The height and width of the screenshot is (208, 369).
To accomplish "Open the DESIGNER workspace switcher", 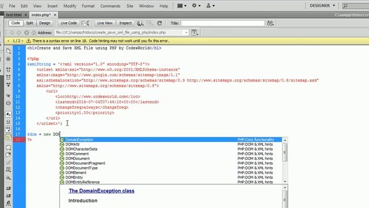I will tap(322, 6).
